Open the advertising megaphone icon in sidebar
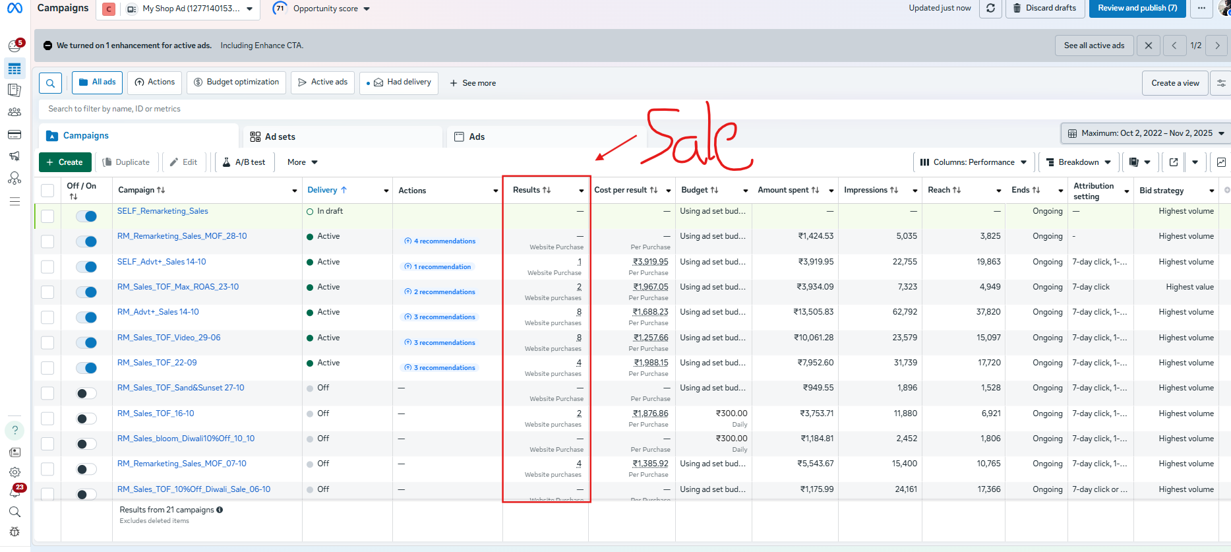1231x552 pixels. (x=15, y=156)
